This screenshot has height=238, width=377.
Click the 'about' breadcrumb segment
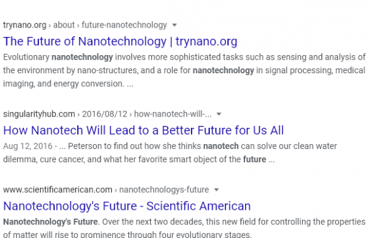tap(63, 25)
